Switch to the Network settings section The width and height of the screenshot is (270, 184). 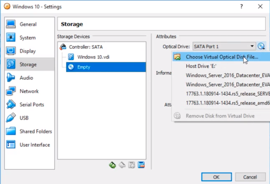click(29, 91)
